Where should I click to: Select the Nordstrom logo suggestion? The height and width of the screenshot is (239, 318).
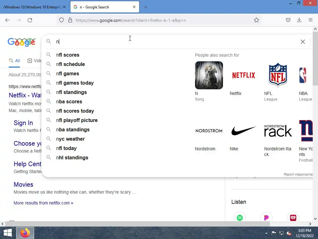[209, 131]
